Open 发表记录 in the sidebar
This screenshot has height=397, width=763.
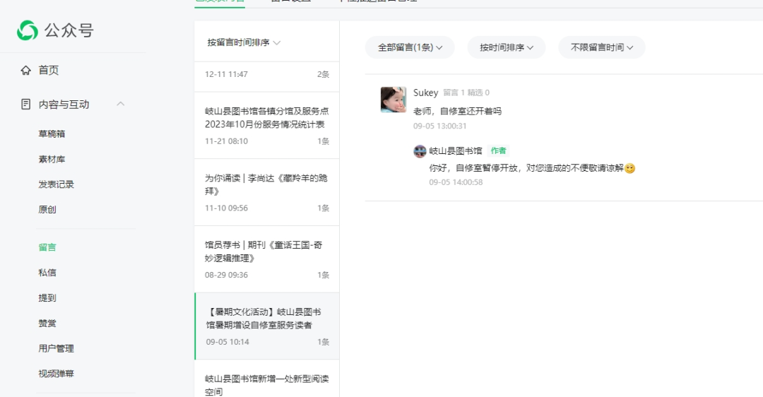tap(56, 184)
